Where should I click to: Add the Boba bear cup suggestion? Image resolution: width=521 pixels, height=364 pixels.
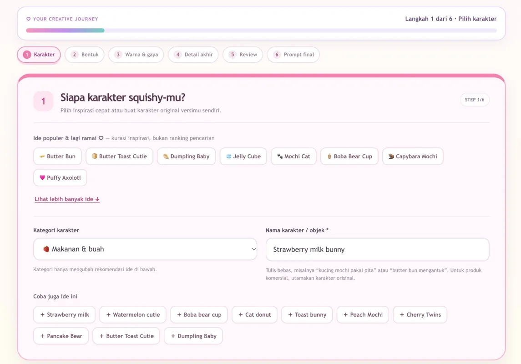click(199, 314)
